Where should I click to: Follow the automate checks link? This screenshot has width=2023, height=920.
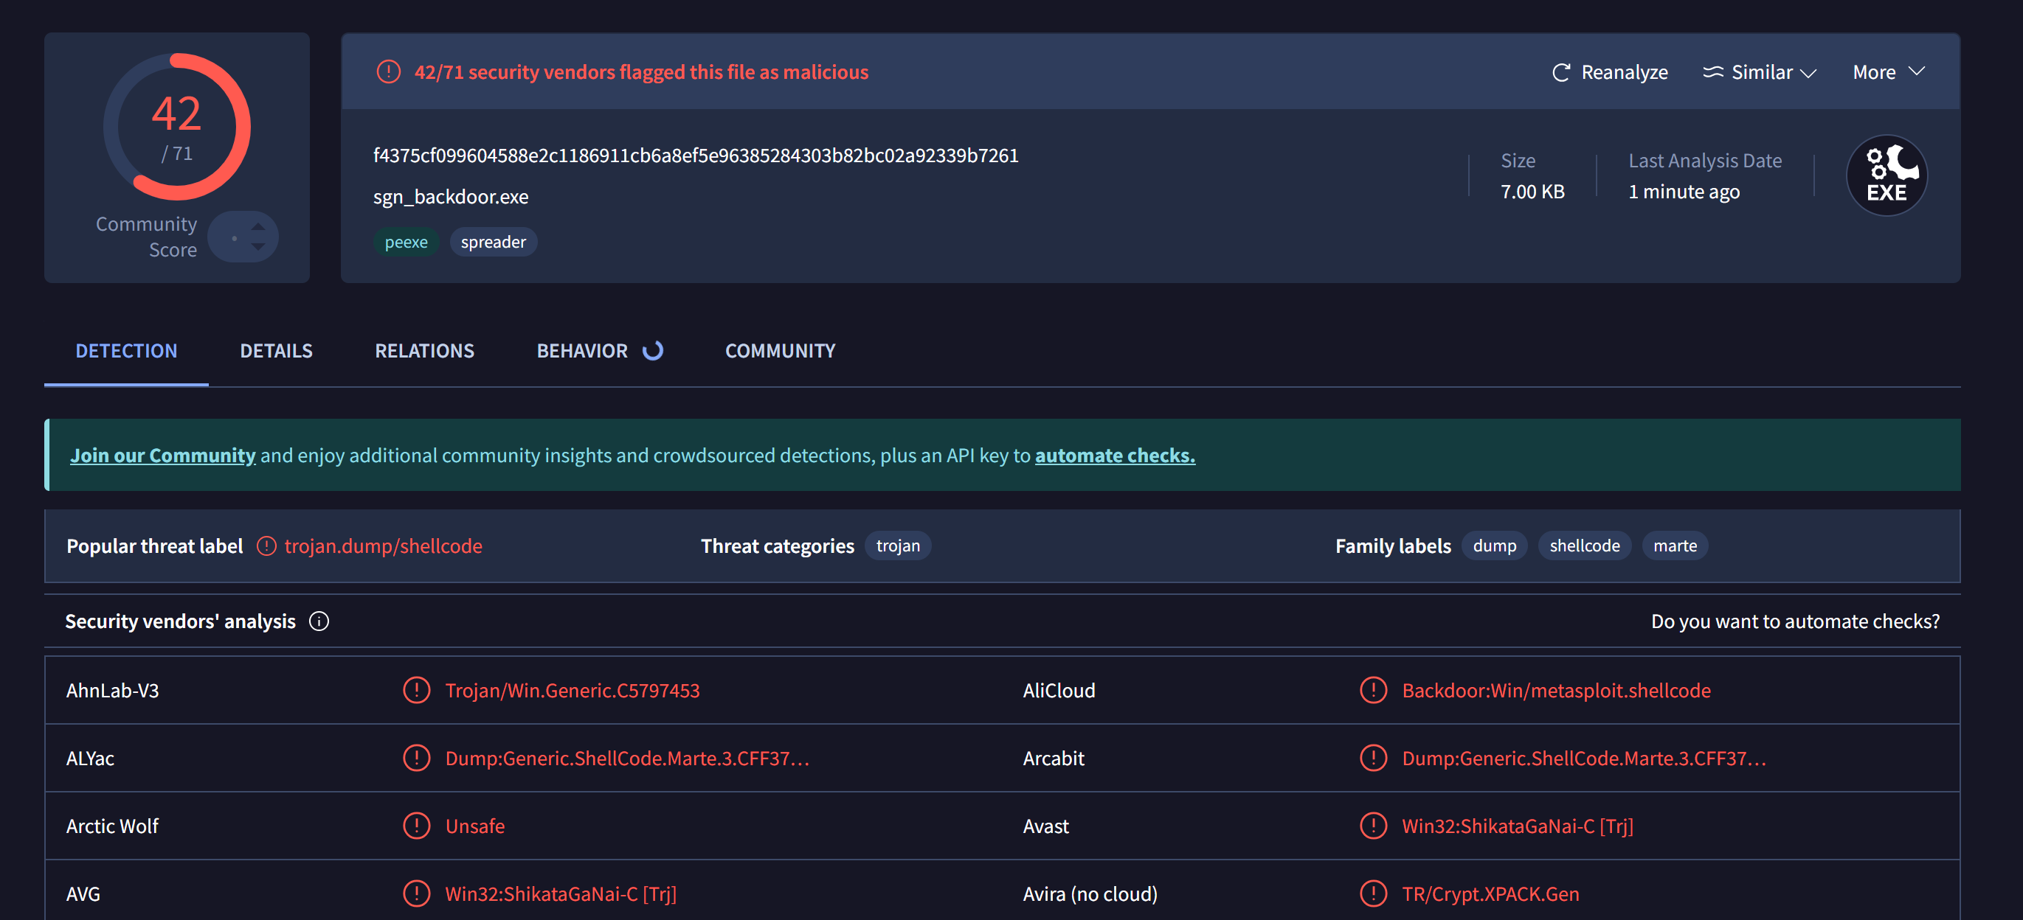[1114, 456]
